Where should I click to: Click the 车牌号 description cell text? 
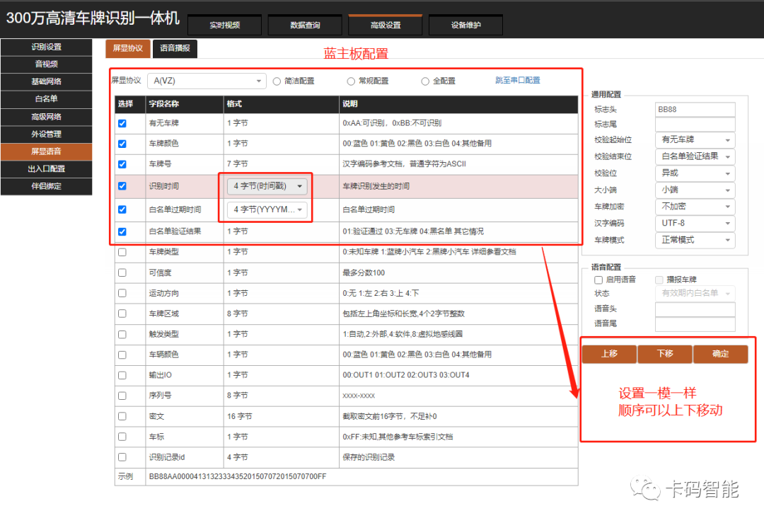pos(405,164)
